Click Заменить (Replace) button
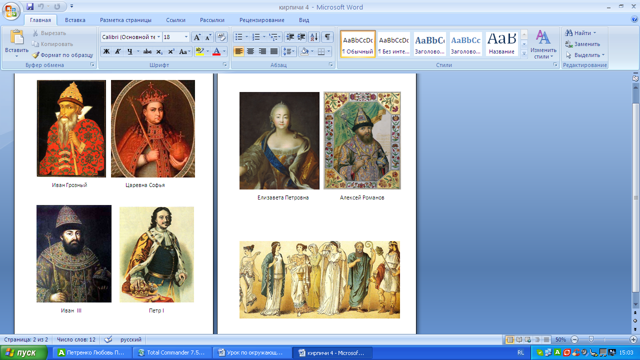 [583, 44]
